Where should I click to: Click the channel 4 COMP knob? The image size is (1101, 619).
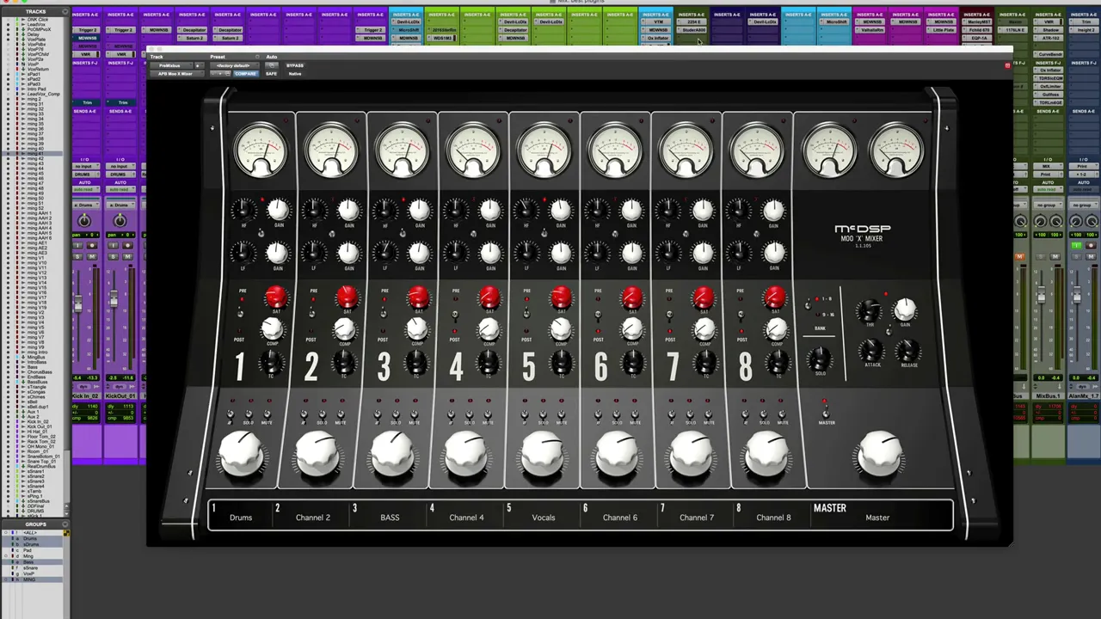[x=488, y=328]
